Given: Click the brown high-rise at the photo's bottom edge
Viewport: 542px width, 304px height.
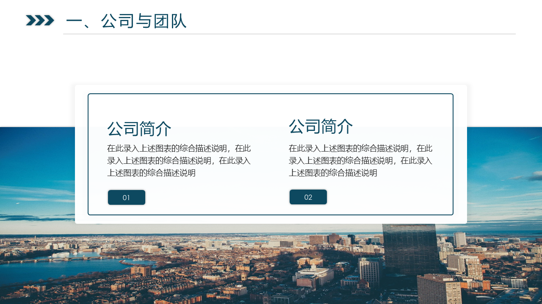Looking at the screenshot, I should pos(439,290).
